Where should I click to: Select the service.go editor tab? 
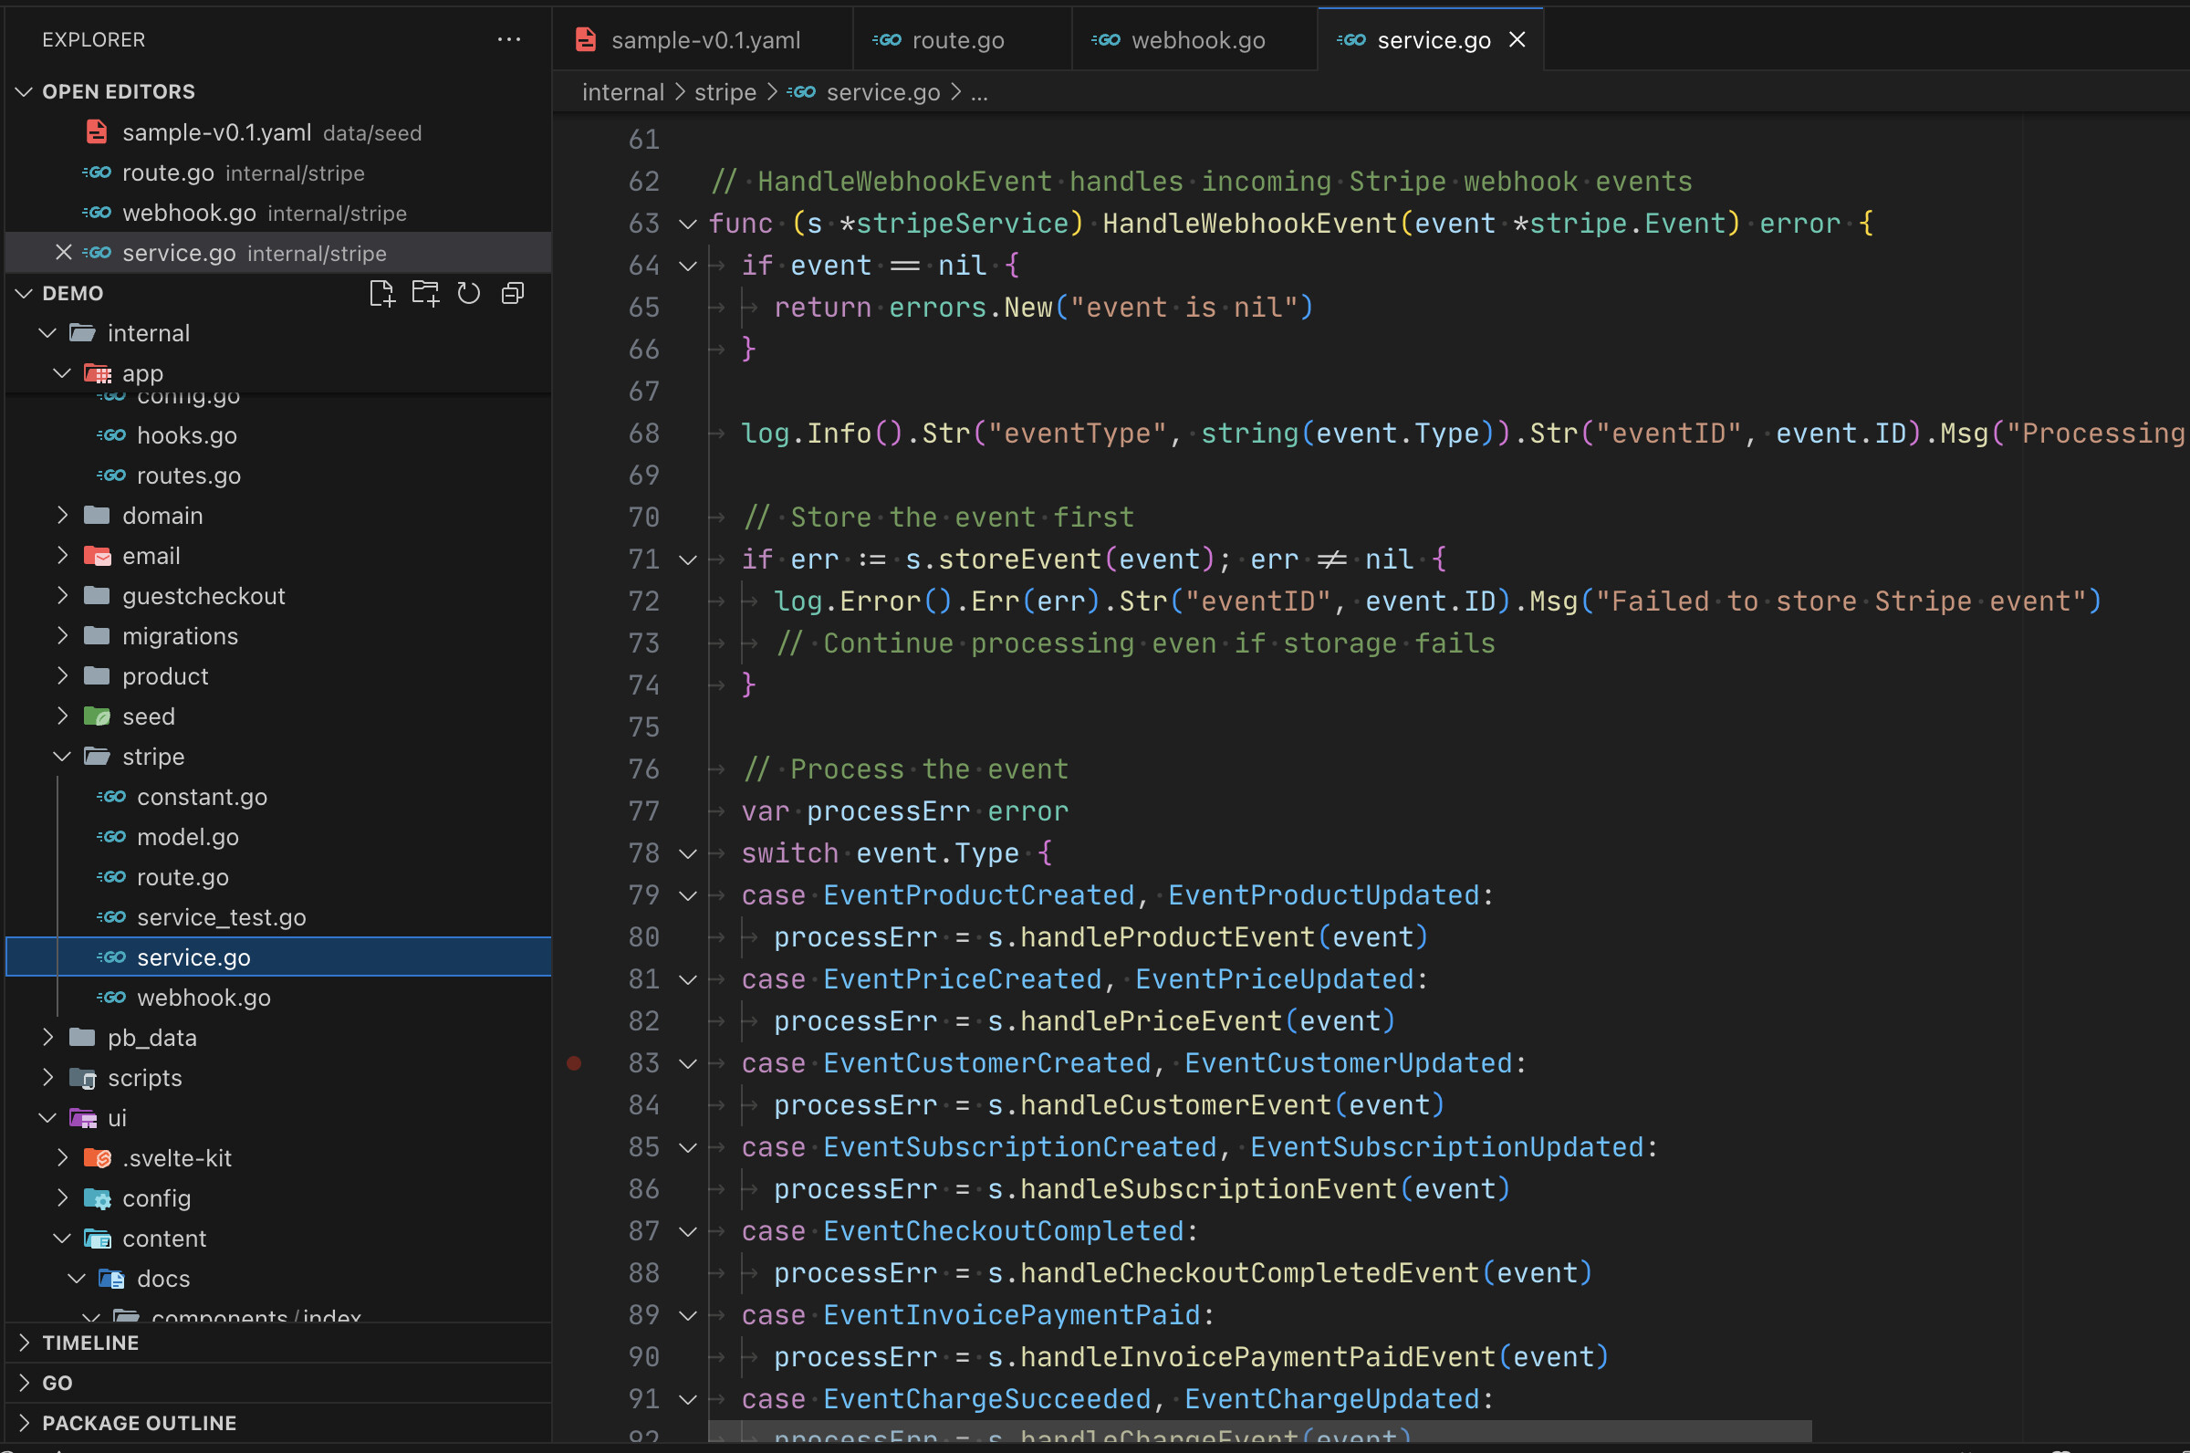coord(1433,40)
